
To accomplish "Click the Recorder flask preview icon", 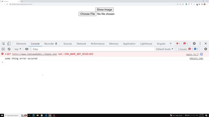I will 56,43.
